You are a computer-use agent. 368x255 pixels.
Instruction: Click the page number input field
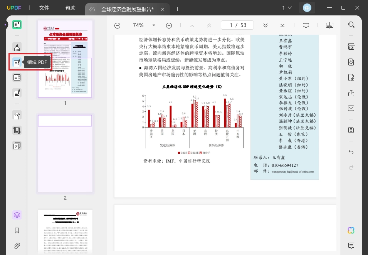click(x=237, y=25)
